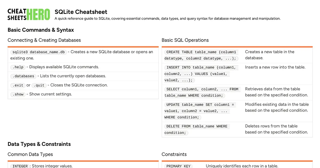The image size is (320, 168).
Task: Click the Cheat Sheets Hero logo
Action: [29, 14]
